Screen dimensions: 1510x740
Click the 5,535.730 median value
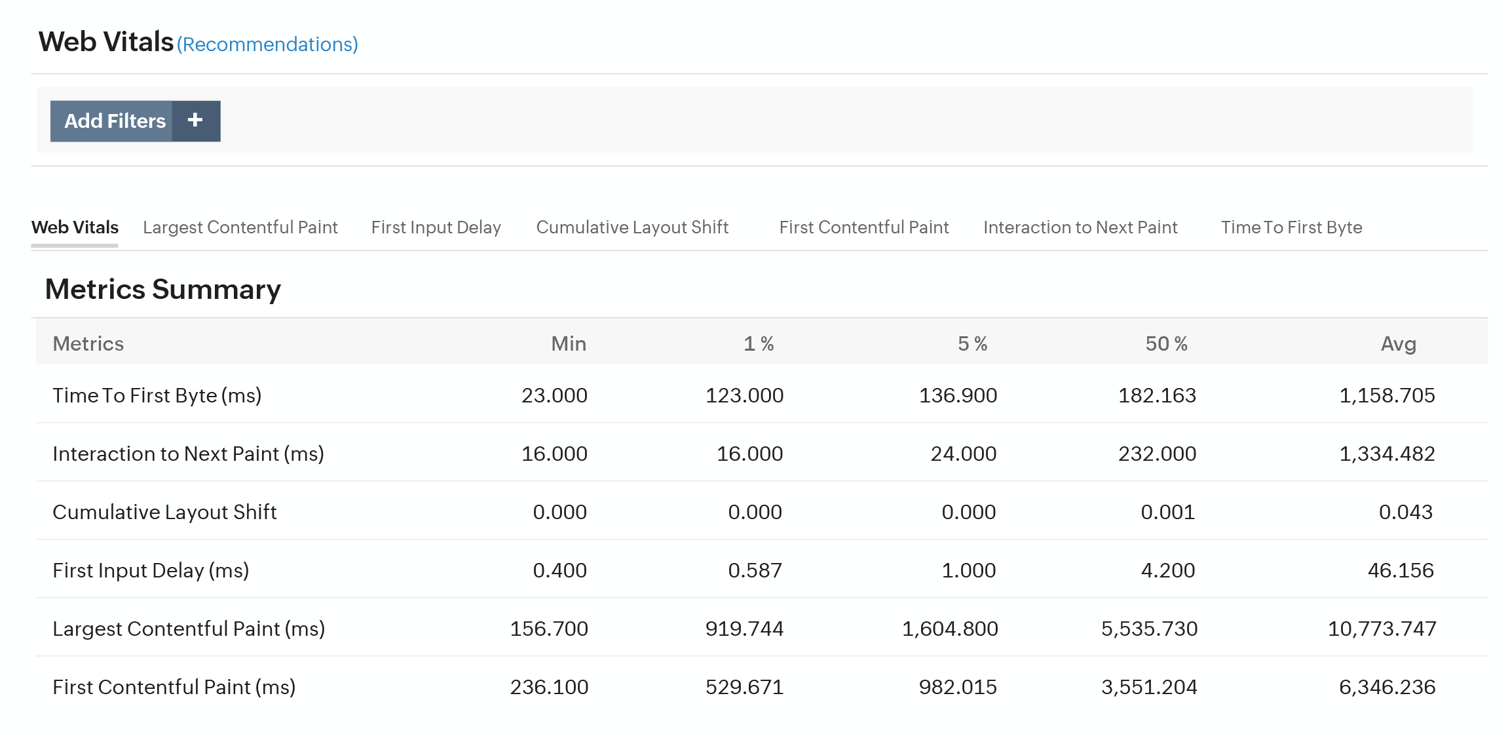(x=1149, y=629)
